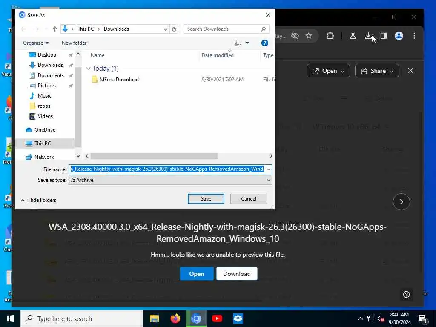Collapse the Today (1) group
This screenshot has height=327, width=436.
coord(88,69)
